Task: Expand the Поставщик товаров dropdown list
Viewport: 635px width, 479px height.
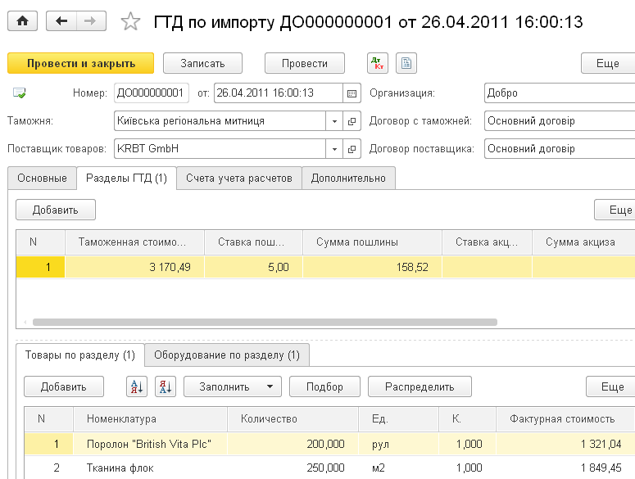Action: 334,149
